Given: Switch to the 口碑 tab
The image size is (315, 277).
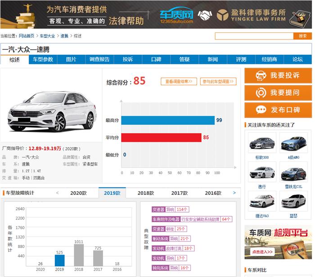Looking at the screenshot, I should 156,59.
